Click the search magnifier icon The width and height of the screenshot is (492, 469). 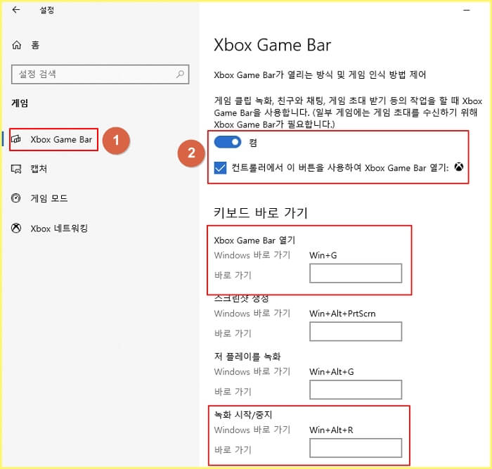[x=180, y=74]
